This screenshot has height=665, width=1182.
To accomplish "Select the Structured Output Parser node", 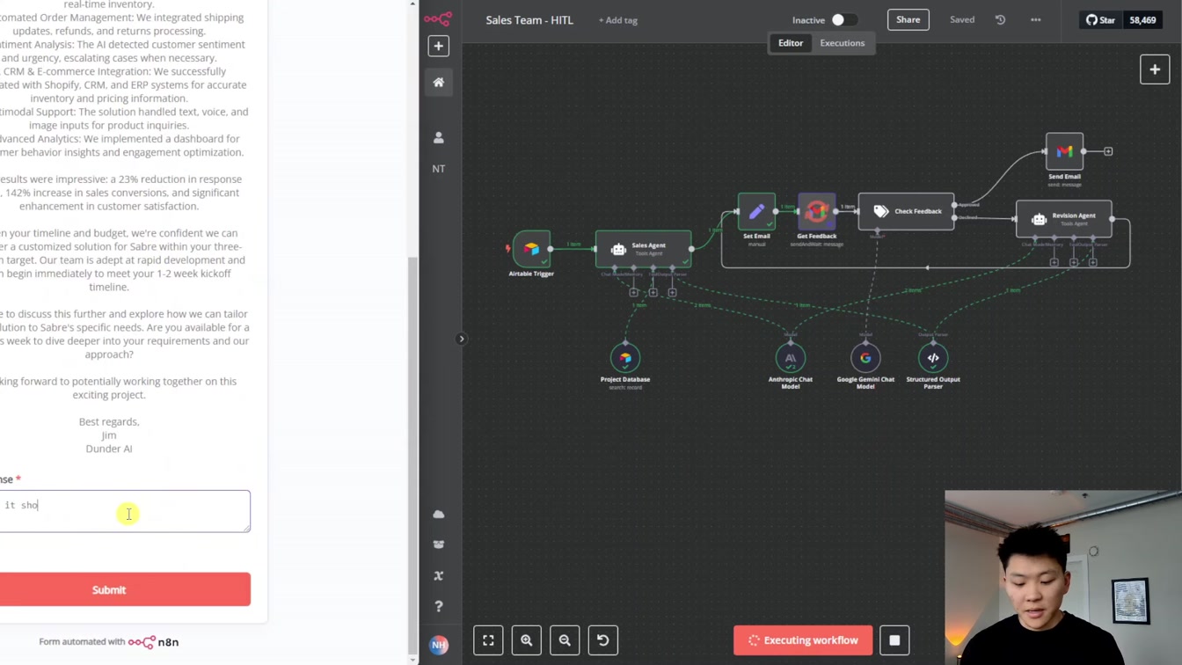I will (933, 358).
